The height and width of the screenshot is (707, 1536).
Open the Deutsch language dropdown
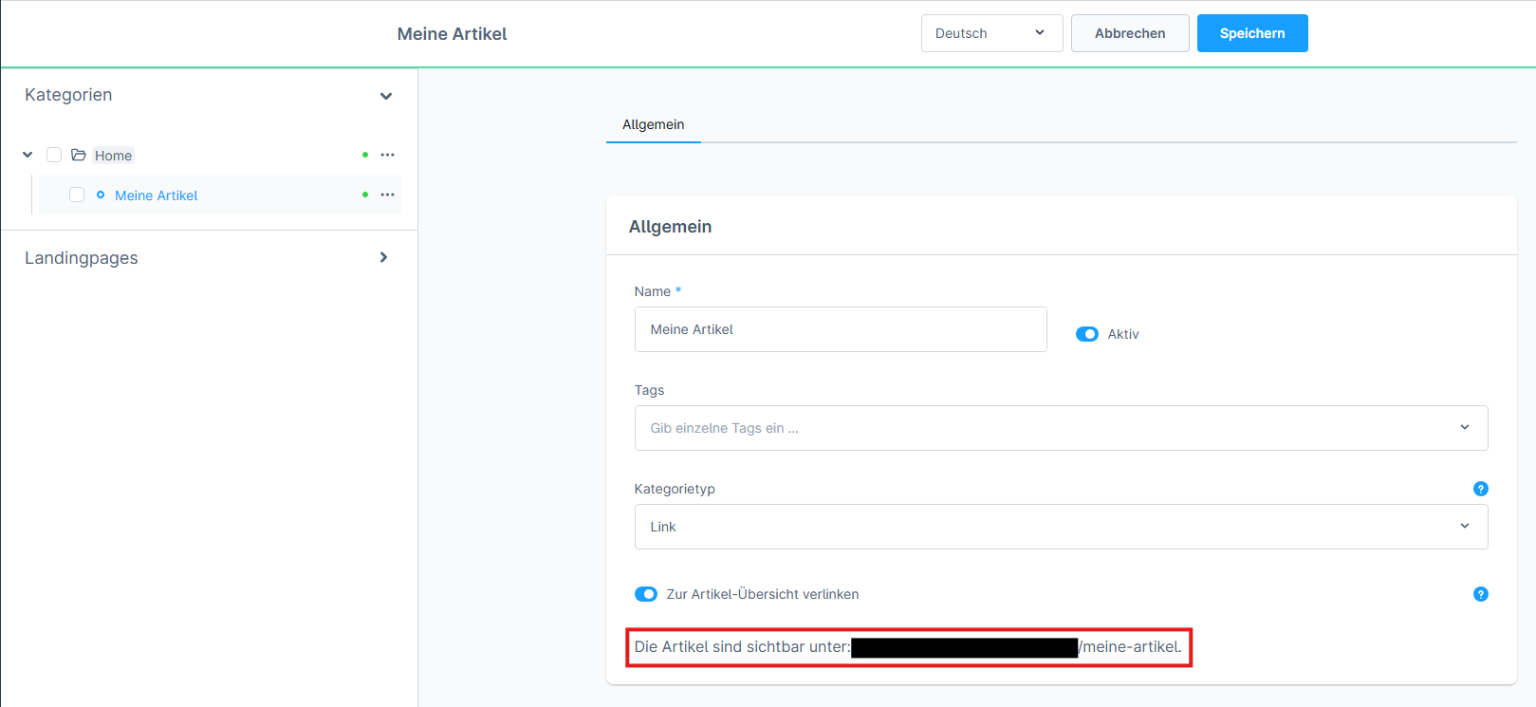pos(990,33)
